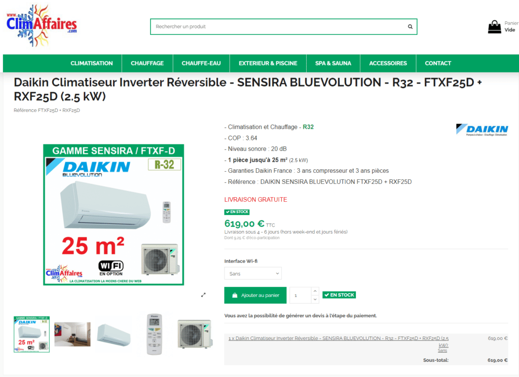Click the Ajouter au panier button
This screenshot has height=377, width=519.
pyautogui.click(x=255, y=295)
